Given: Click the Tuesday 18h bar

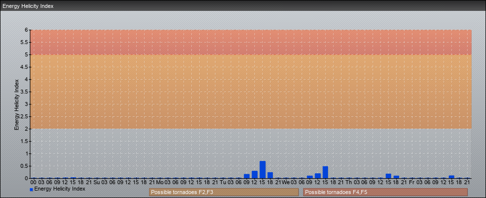Looking at the screenshot, I should click(x=270, y=175).
